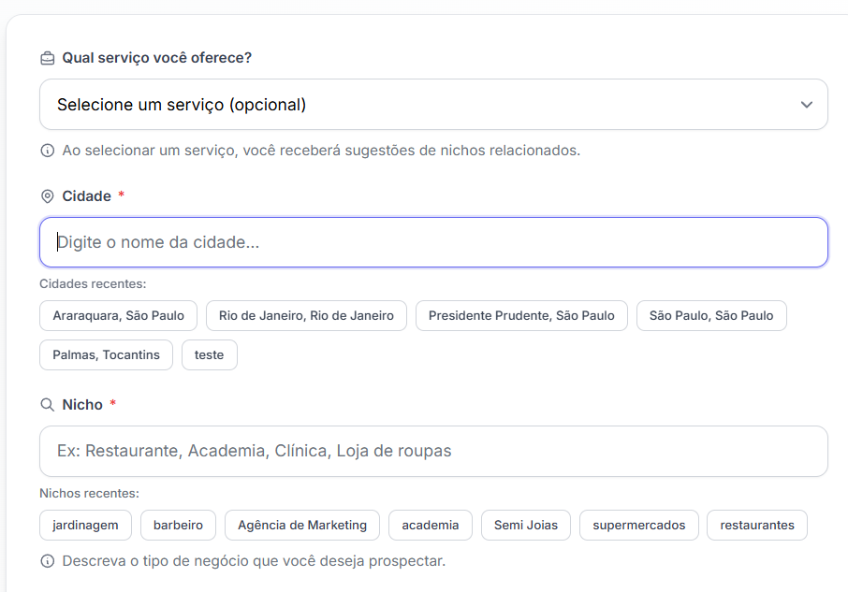This screenshot has width=848, height=592.
Task: Expand the service dropdown chevron arrow
Action: click(807, 105)
